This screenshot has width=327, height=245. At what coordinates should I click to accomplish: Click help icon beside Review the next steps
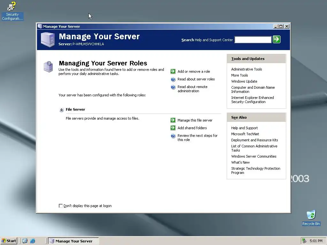tap(173, 136)
